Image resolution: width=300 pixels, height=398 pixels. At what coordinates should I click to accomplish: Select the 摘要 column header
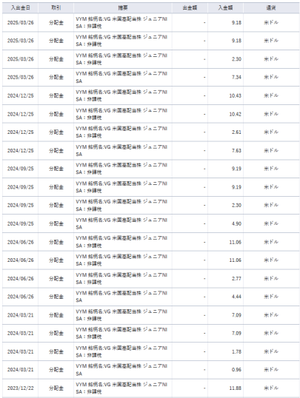(123, 8)
